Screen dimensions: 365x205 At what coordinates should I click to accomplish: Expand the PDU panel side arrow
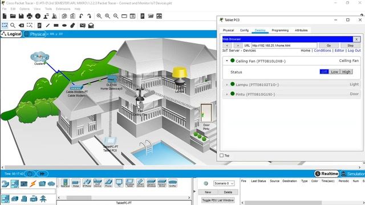(194, 191)
